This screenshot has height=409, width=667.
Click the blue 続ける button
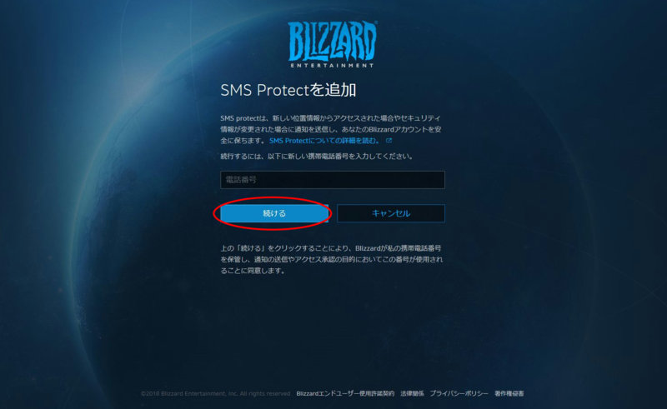pyautogui.click(x=274, y=213)
